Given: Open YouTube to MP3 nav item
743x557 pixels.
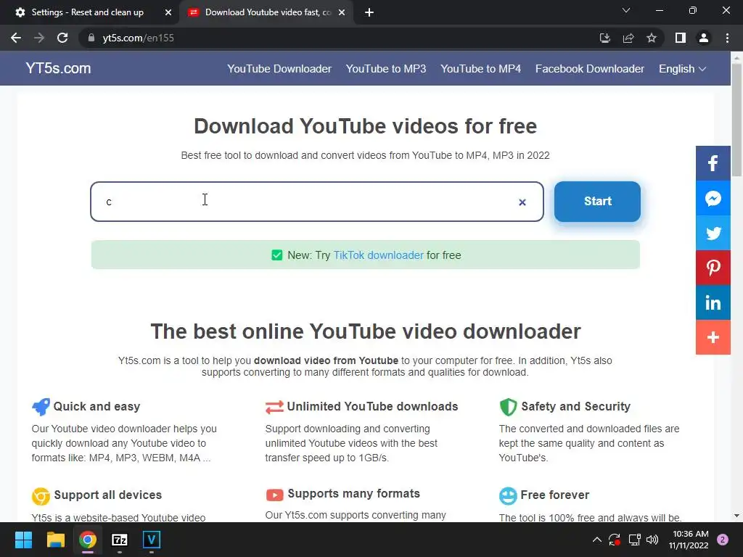Looking at the screenshot, I should click(x=386, y=69).
